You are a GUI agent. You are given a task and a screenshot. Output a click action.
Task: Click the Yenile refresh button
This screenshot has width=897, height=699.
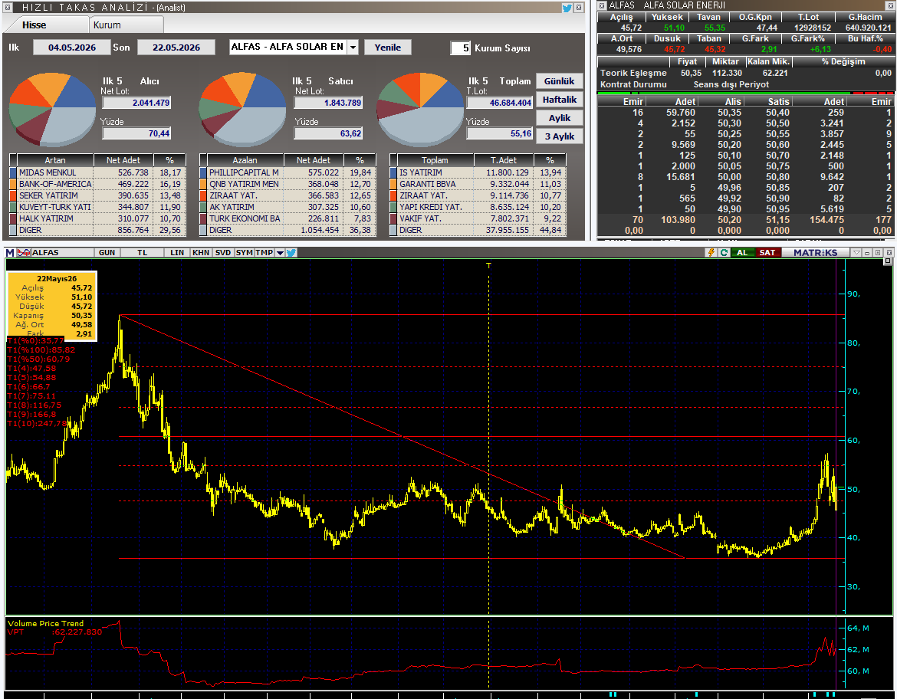[x=388, y=48]
